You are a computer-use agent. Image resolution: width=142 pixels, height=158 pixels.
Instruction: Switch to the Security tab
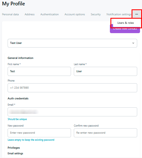pyautogui.click(x=96, y=14)
